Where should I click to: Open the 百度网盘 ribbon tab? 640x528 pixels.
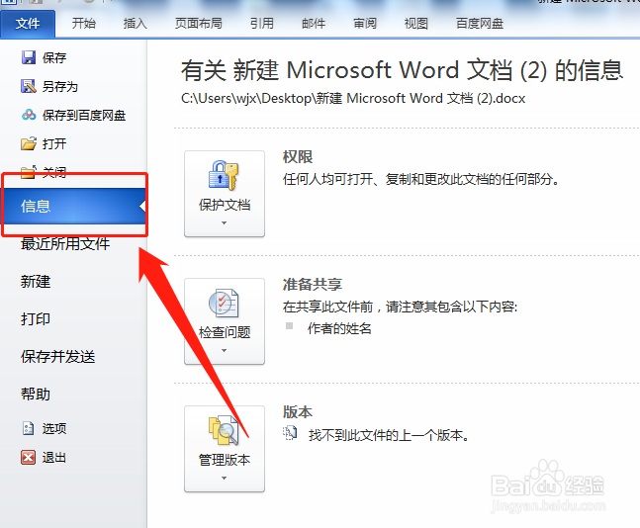pos(480,24)
